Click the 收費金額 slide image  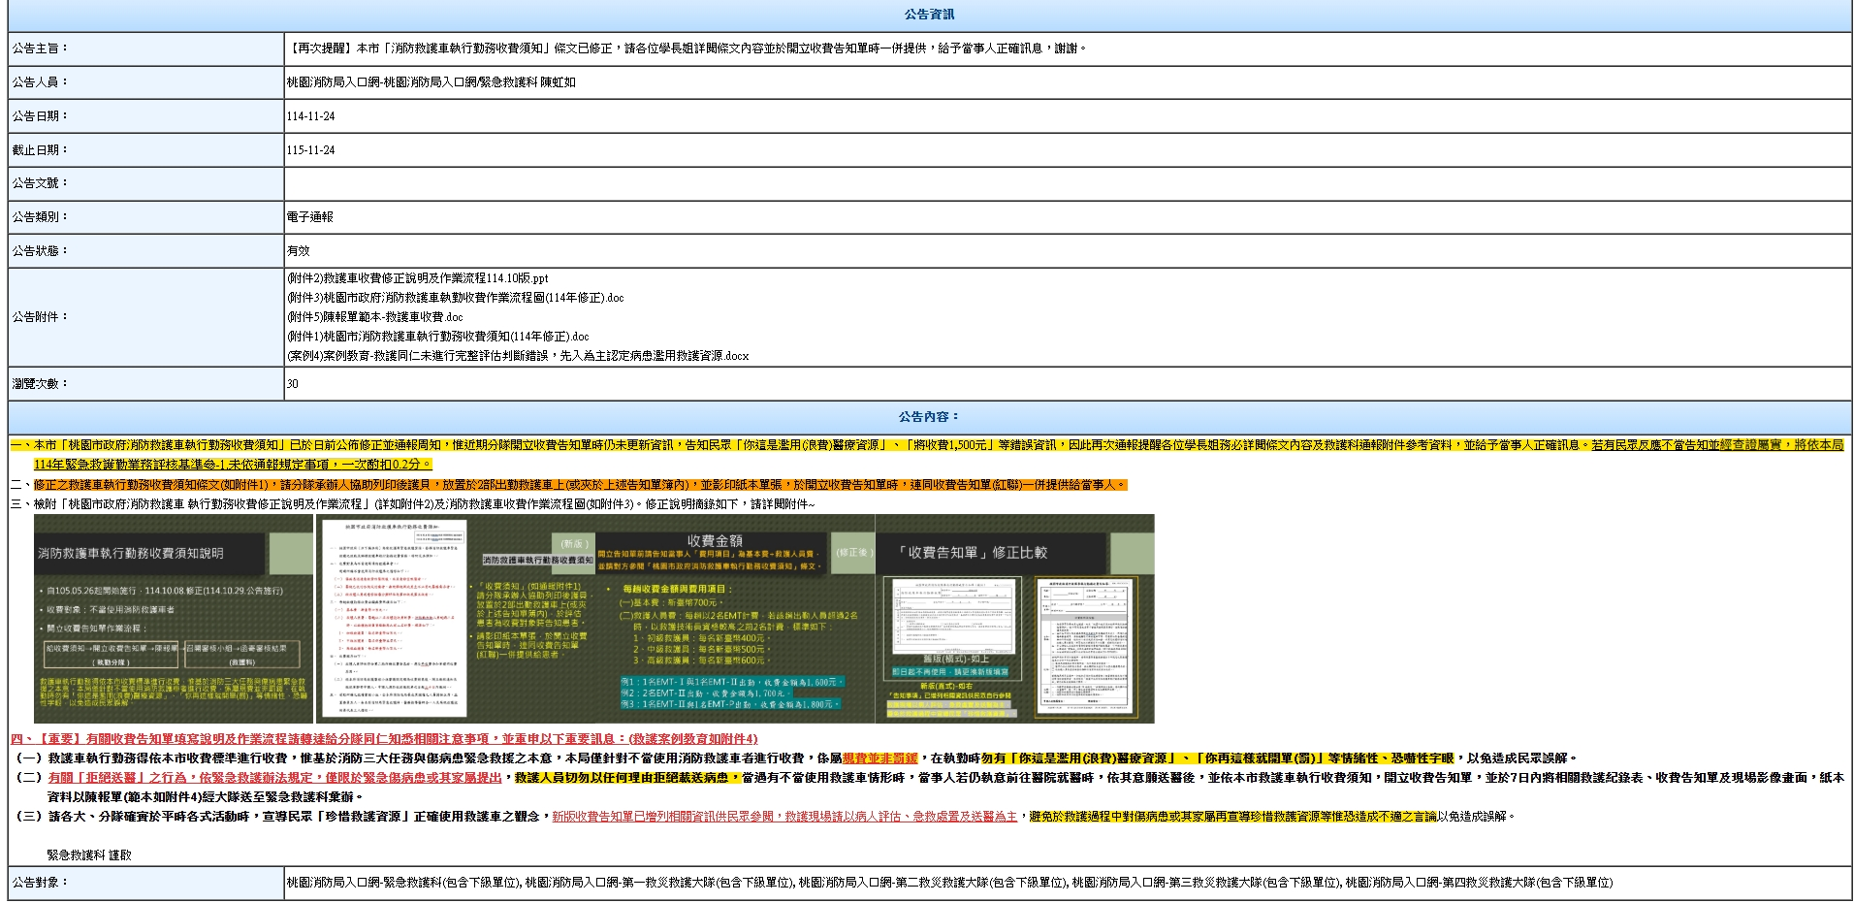click(593, 619)
